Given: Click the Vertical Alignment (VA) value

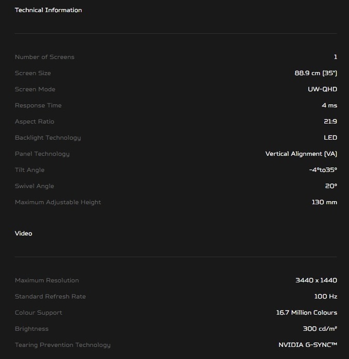Looking at the screenshot, I should 301,154.
